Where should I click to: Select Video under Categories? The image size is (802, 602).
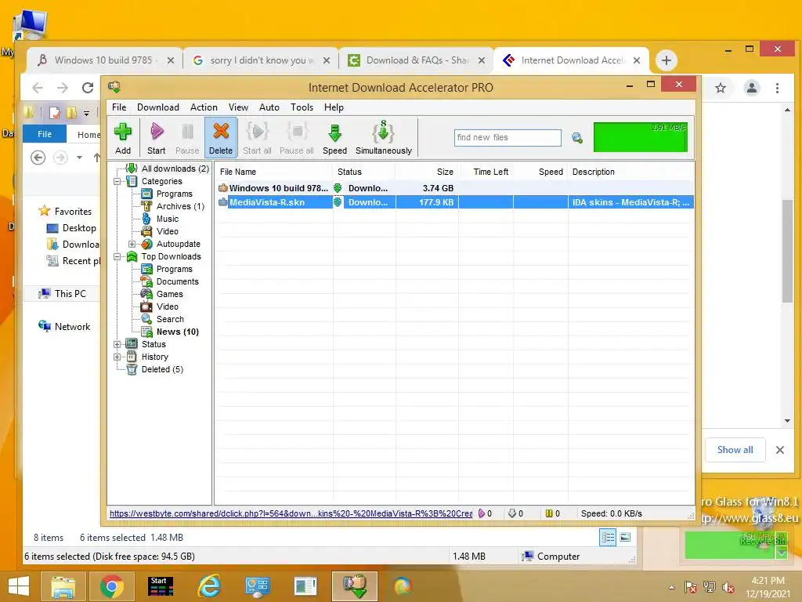(168, 231)
